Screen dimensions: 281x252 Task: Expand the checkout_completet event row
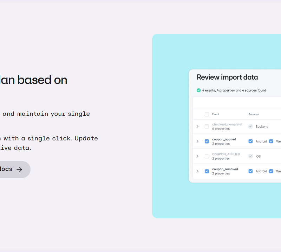coord(197,126)
